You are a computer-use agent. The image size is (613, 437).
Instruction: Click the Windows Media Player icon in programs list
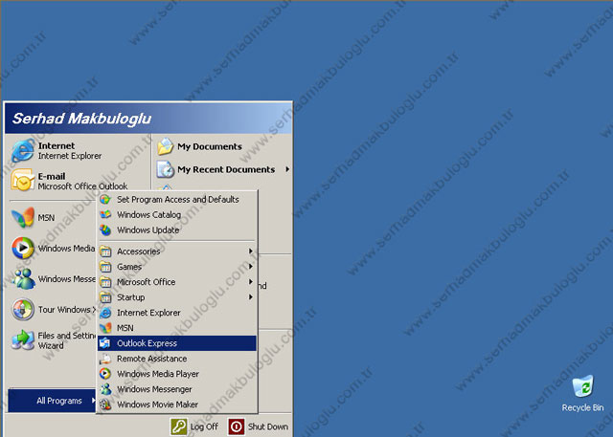105,374
